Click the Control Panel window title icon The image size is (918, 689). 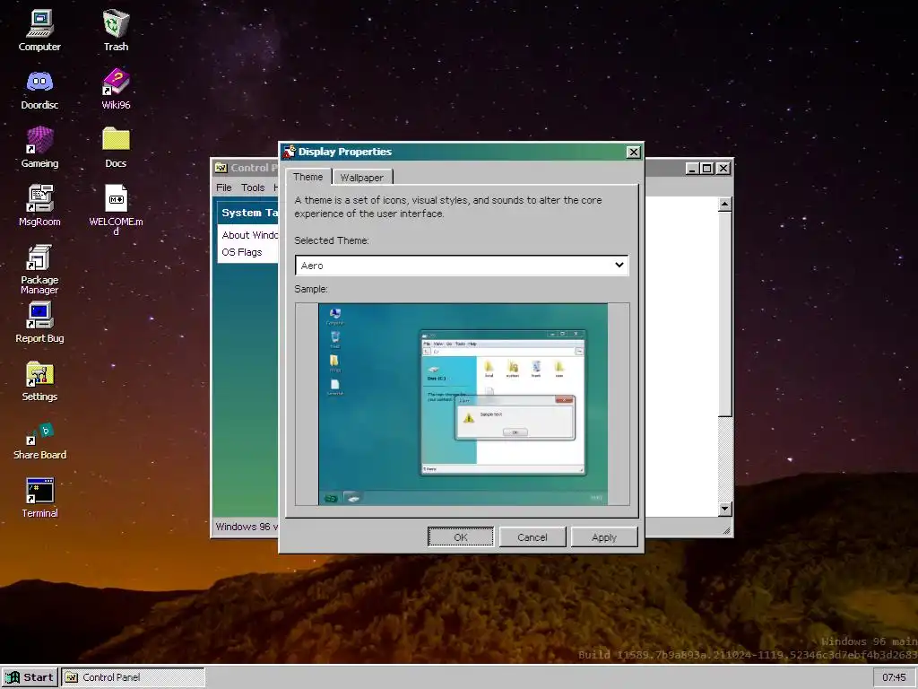(x=221, y=168)
